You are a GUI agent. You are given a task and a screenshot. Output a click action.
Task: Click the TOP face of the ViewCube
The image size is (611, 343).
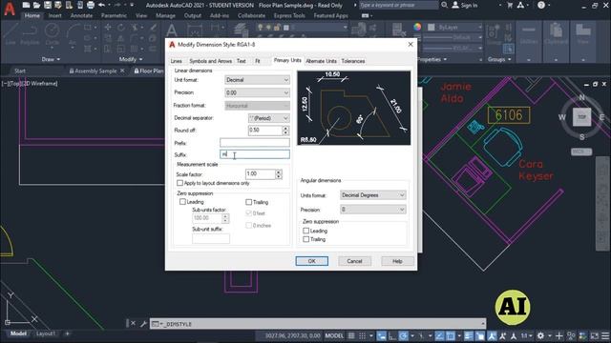click(581, 117)
